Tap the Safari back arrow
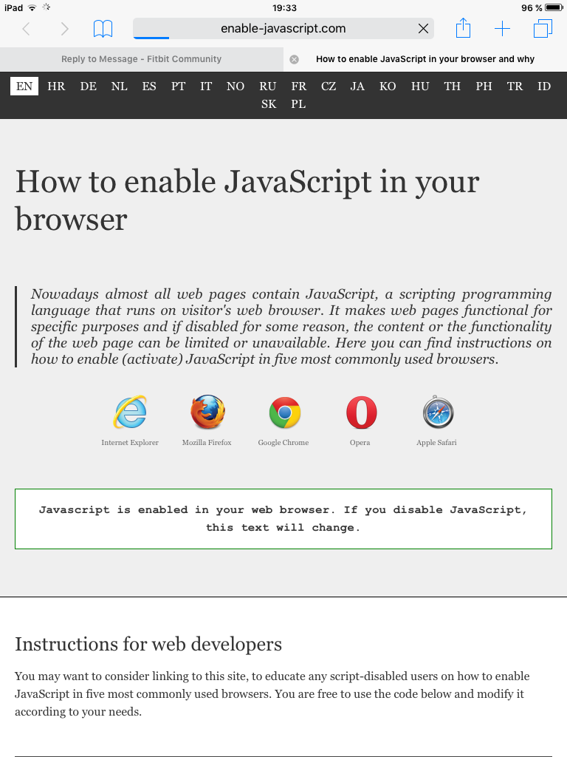567x757 pixels. click(27, 29)
